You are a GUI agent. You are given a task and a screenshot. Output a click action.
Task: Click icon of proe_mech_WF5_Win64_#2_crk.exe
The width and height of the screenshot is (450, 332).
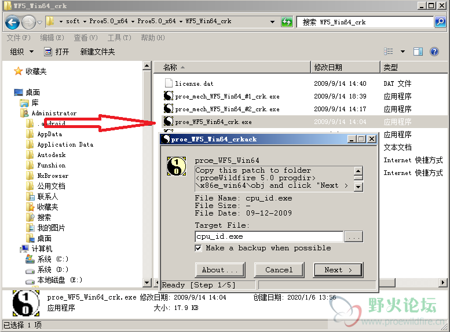[169, 108]
